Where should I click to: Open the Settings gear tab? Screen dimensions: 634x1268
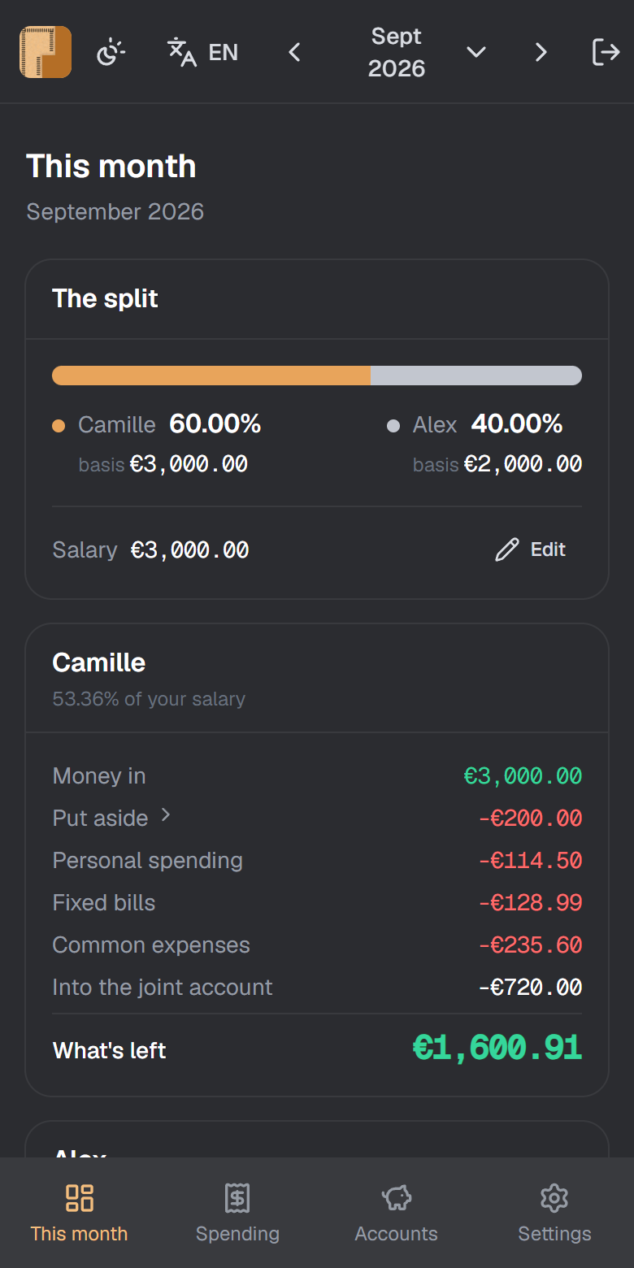pos(554,1214)
